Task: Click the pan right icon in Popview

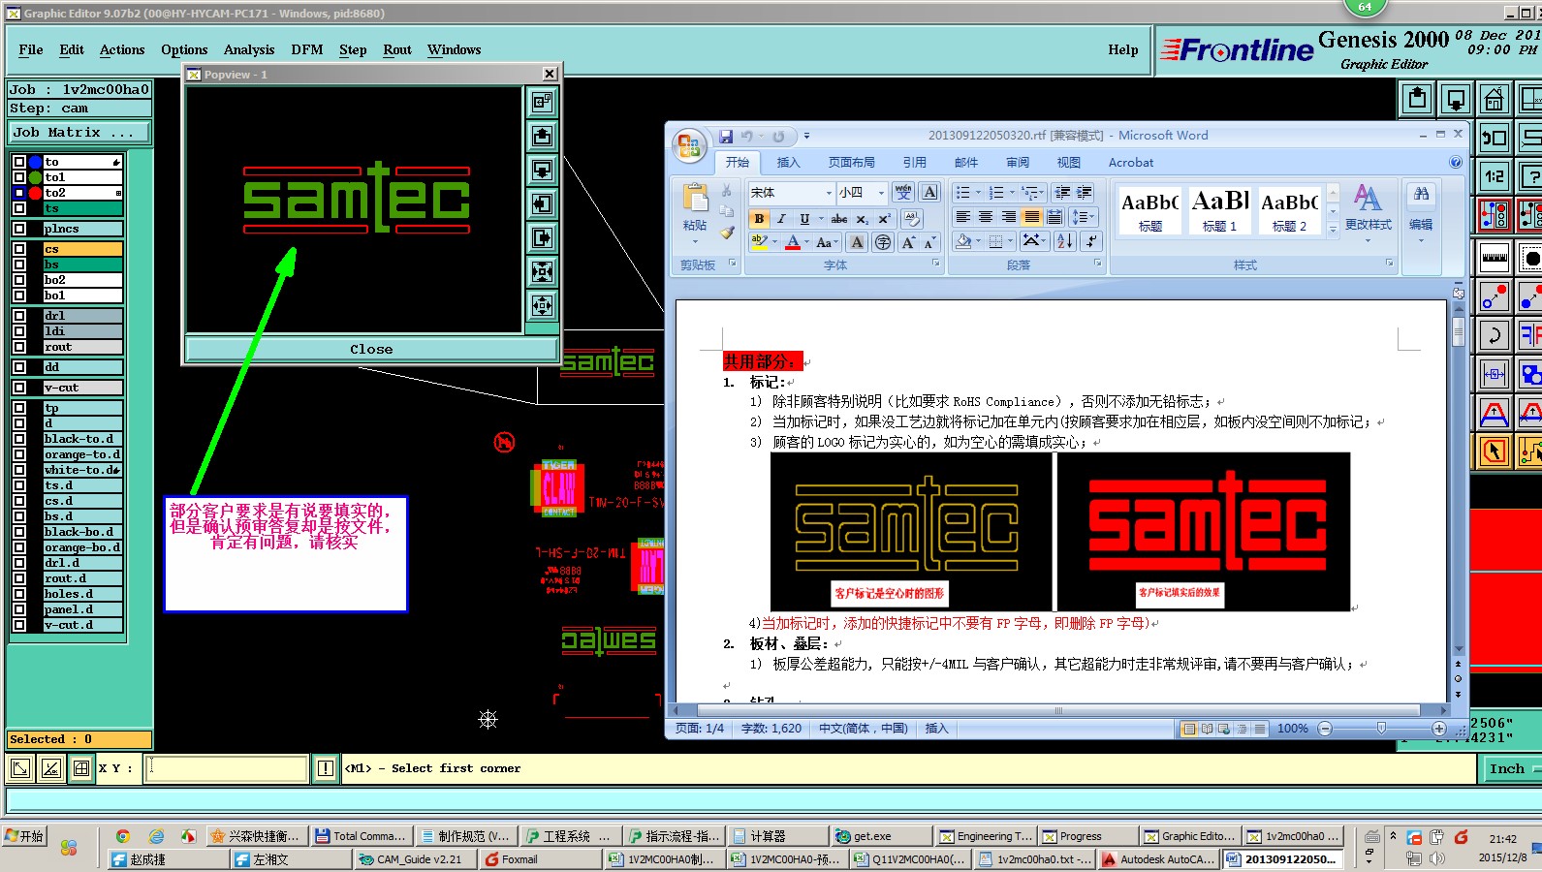Action: (542, 237)
